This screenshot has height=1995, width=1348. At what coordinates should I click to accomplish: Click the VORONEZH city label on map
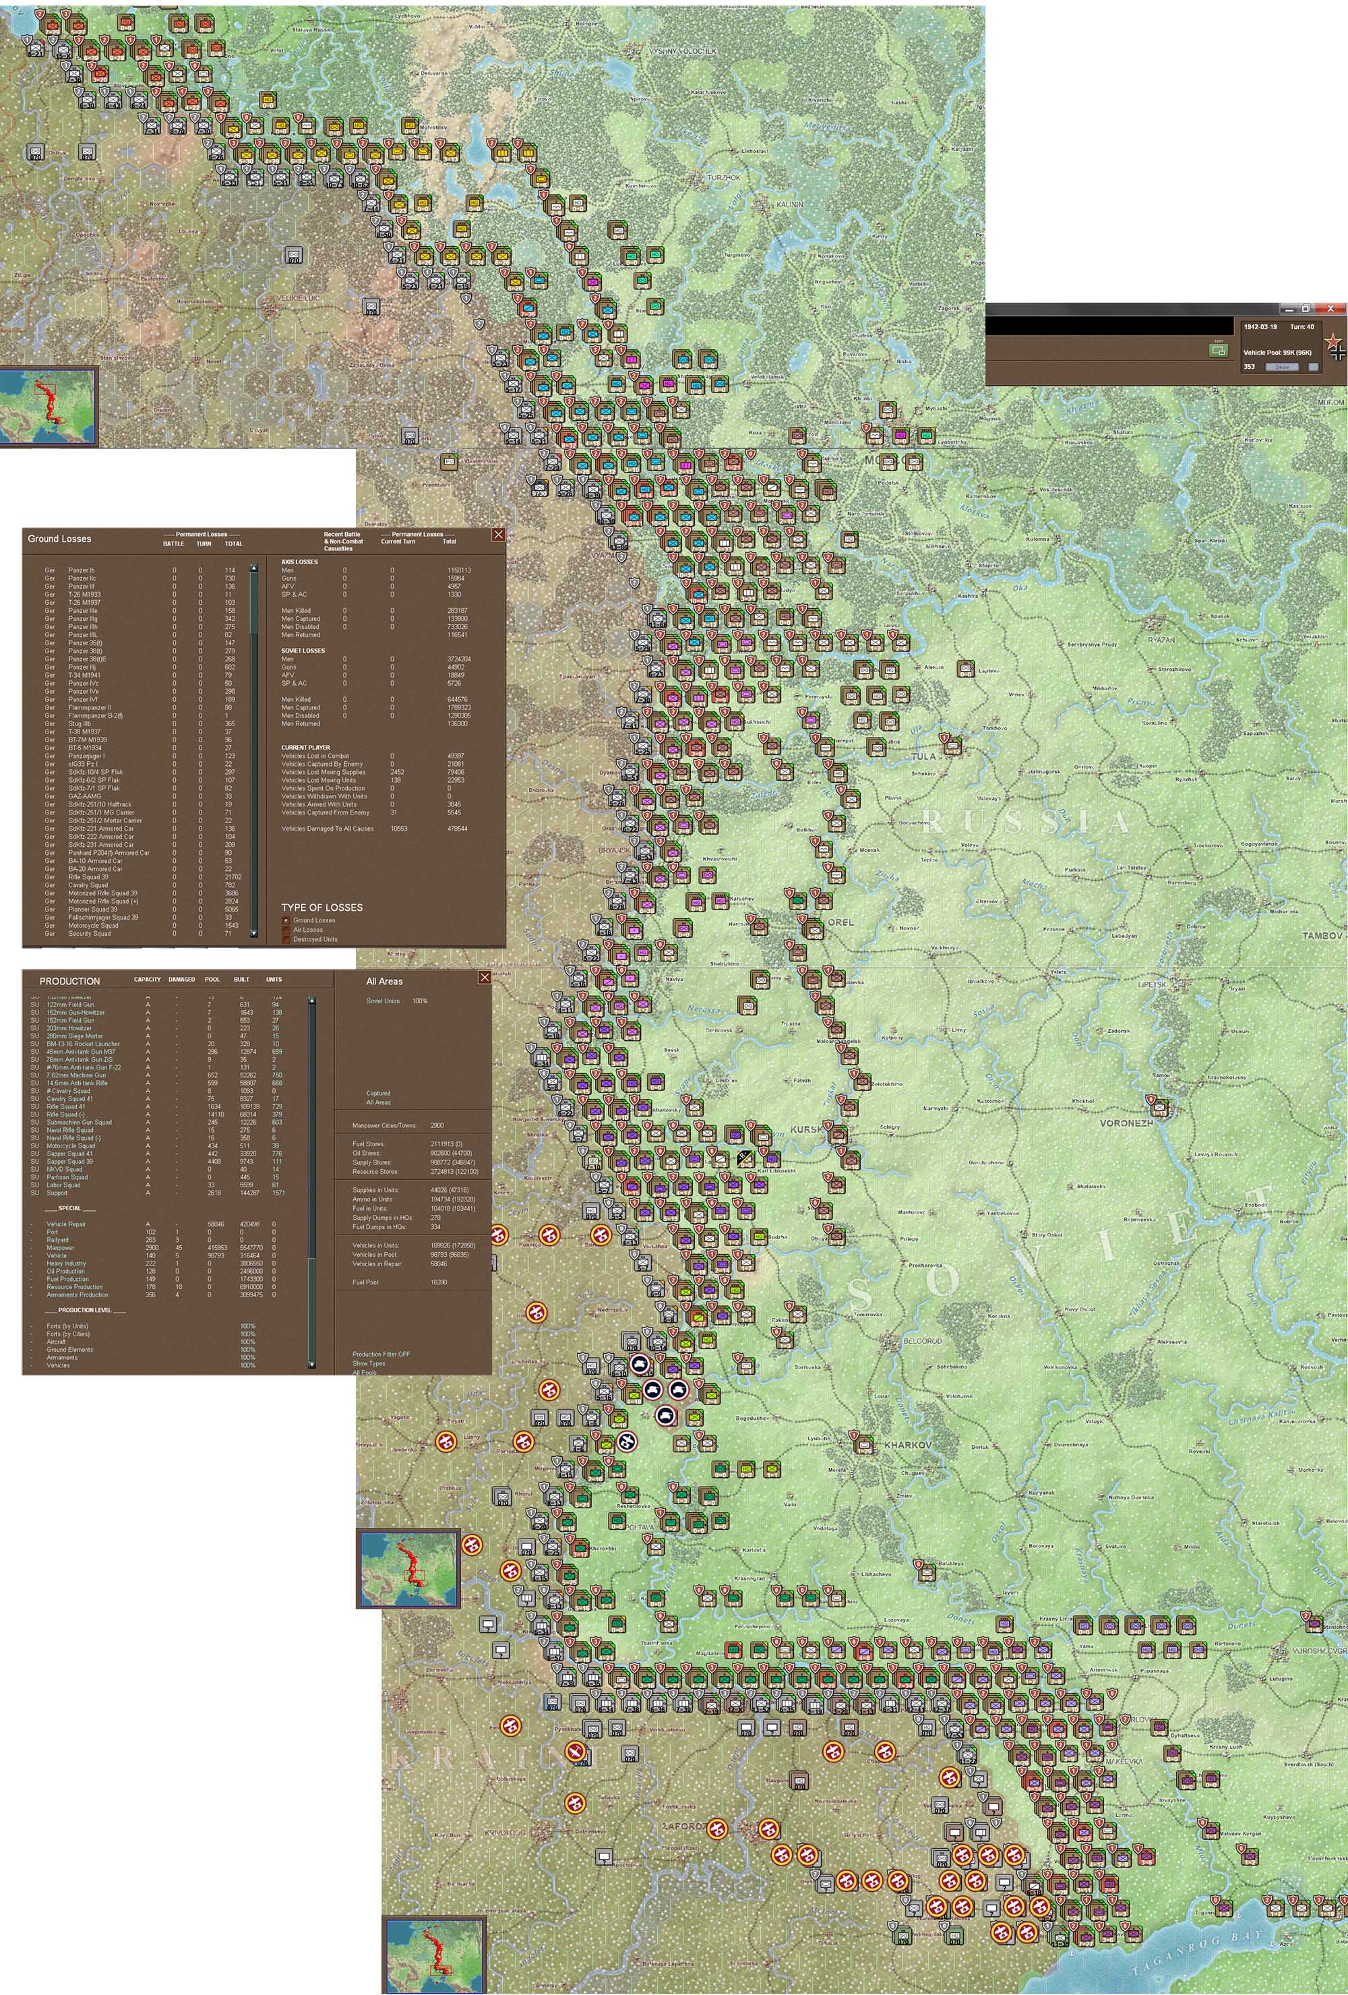tap(1127, 1123)
